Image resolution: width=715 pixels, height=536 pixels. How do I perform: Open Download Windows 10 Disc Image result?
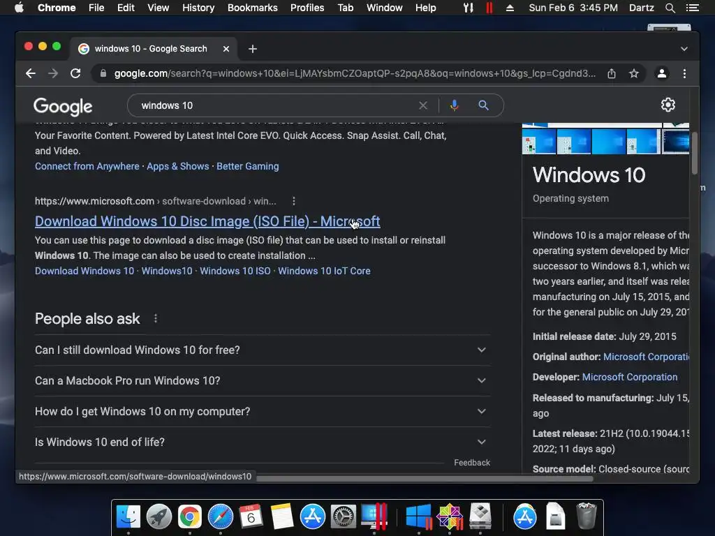207,221
